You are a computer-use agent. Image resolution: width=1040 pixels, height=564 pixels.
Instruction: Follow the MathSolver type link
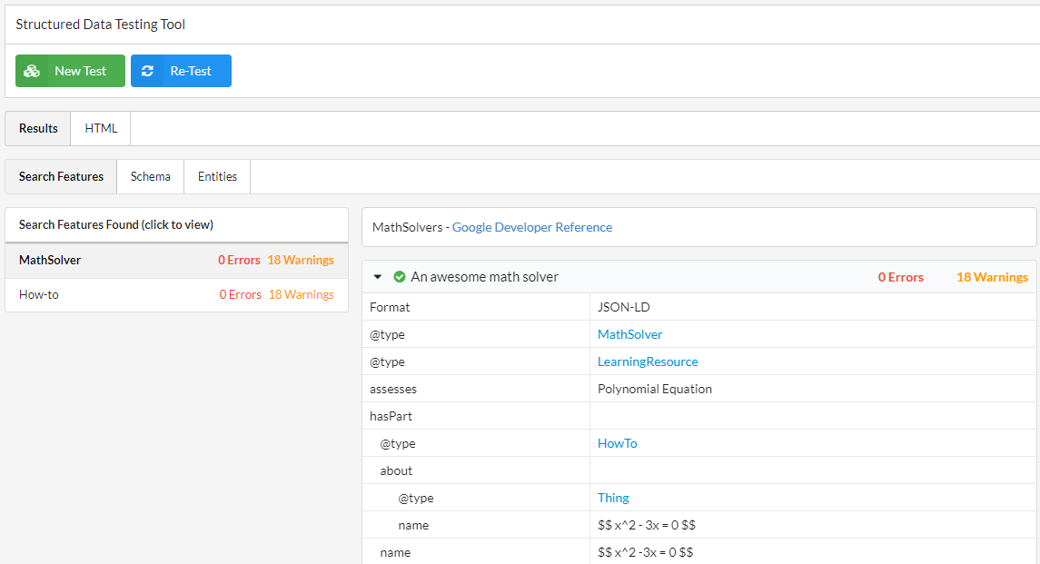tap(629, 334)
